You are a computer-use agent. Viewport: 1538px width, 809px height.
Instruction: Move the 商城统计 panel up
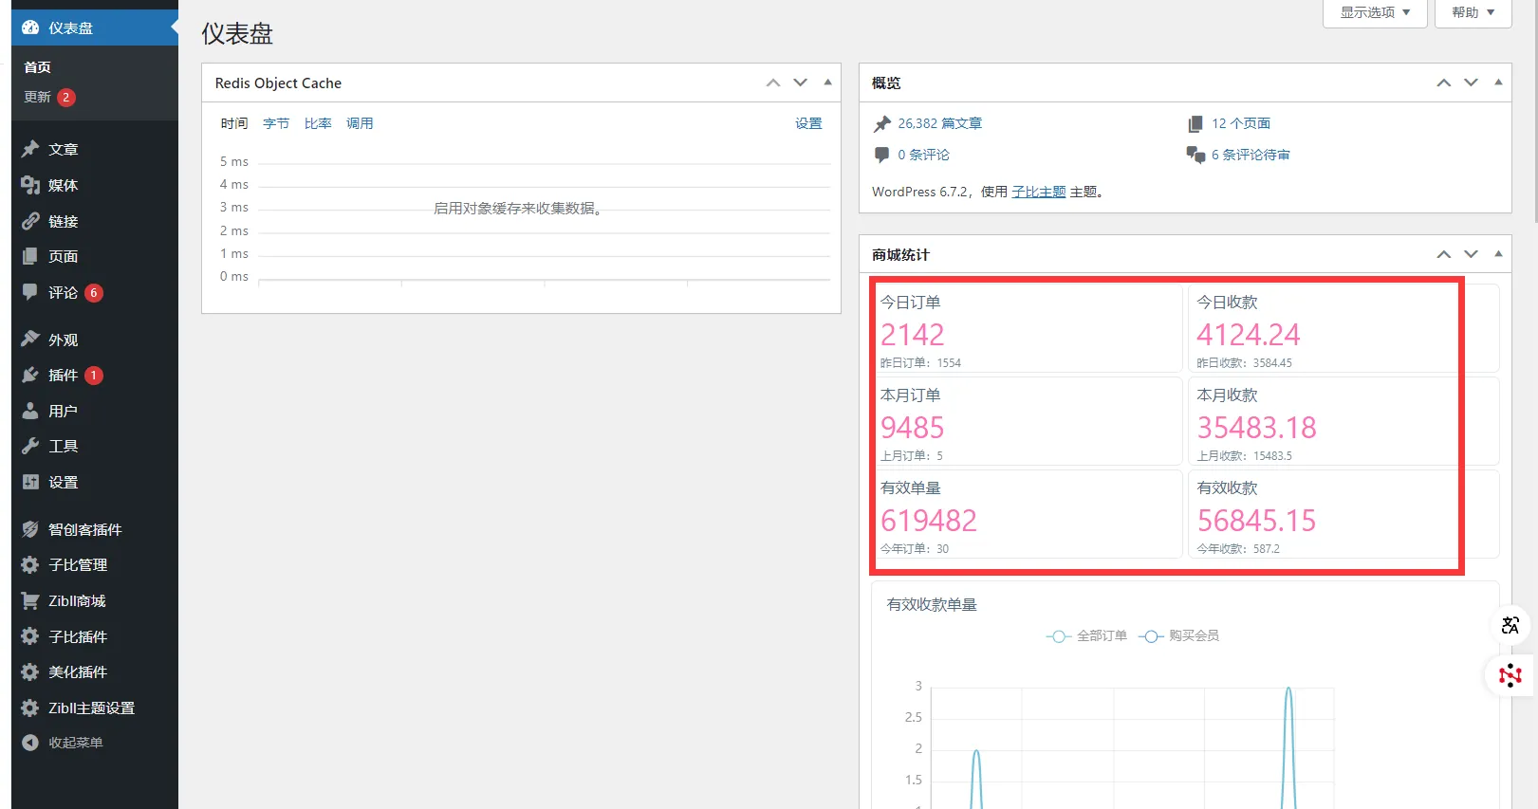click(x=1444, y=254)
